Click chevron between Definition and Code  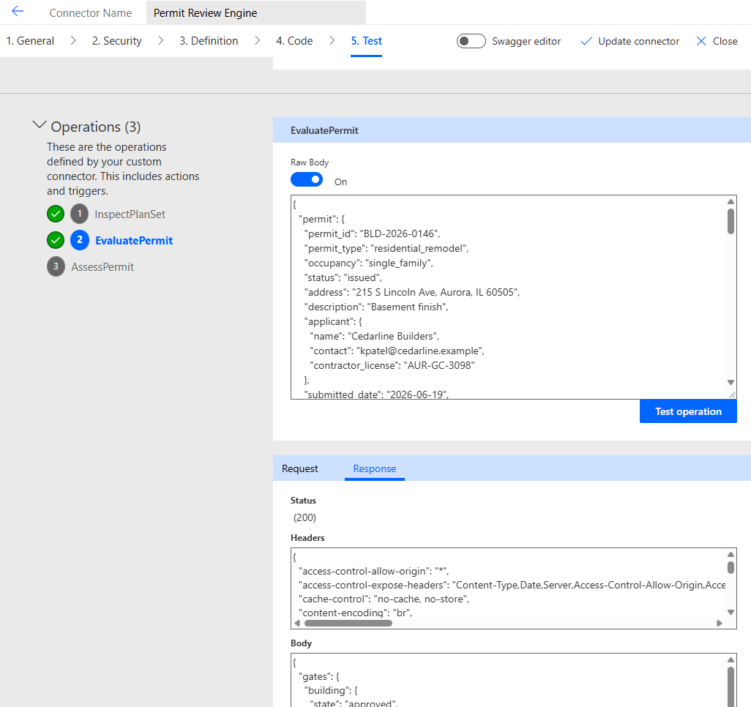tap(257, 41)
